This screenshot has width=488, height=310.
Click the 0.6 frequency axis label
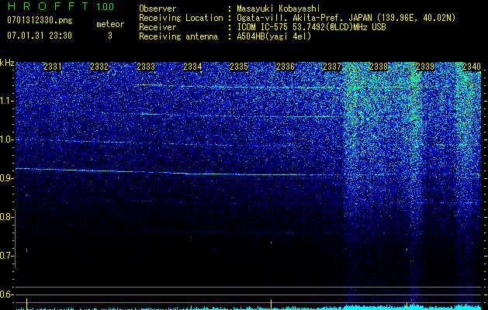pyautogui.click(x=6, y=294)
